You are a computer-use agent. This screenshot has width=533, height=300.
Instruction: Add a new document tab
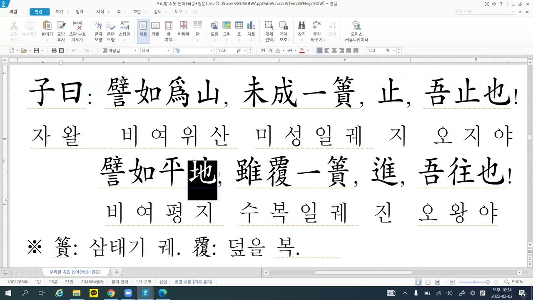[117, 272]
